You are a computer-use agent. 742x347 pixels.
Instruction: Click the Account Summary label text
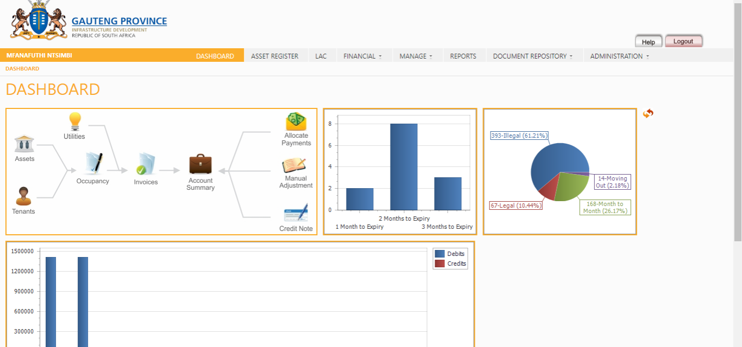[x=200, y=184]
